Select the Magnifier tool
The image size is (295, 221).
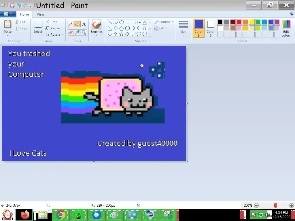coord(84,32)
